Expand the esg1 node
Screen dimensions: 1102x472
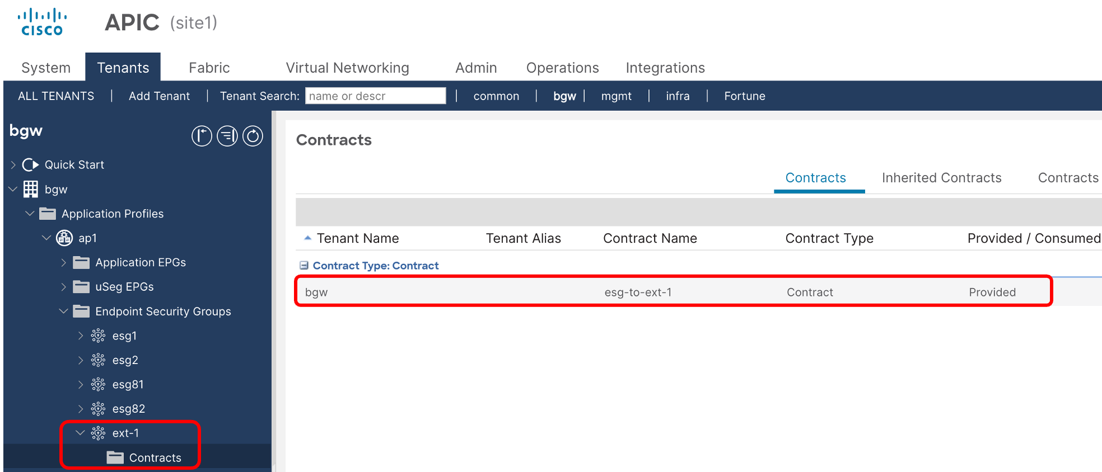pyautogui.click(x=81, y=336)
